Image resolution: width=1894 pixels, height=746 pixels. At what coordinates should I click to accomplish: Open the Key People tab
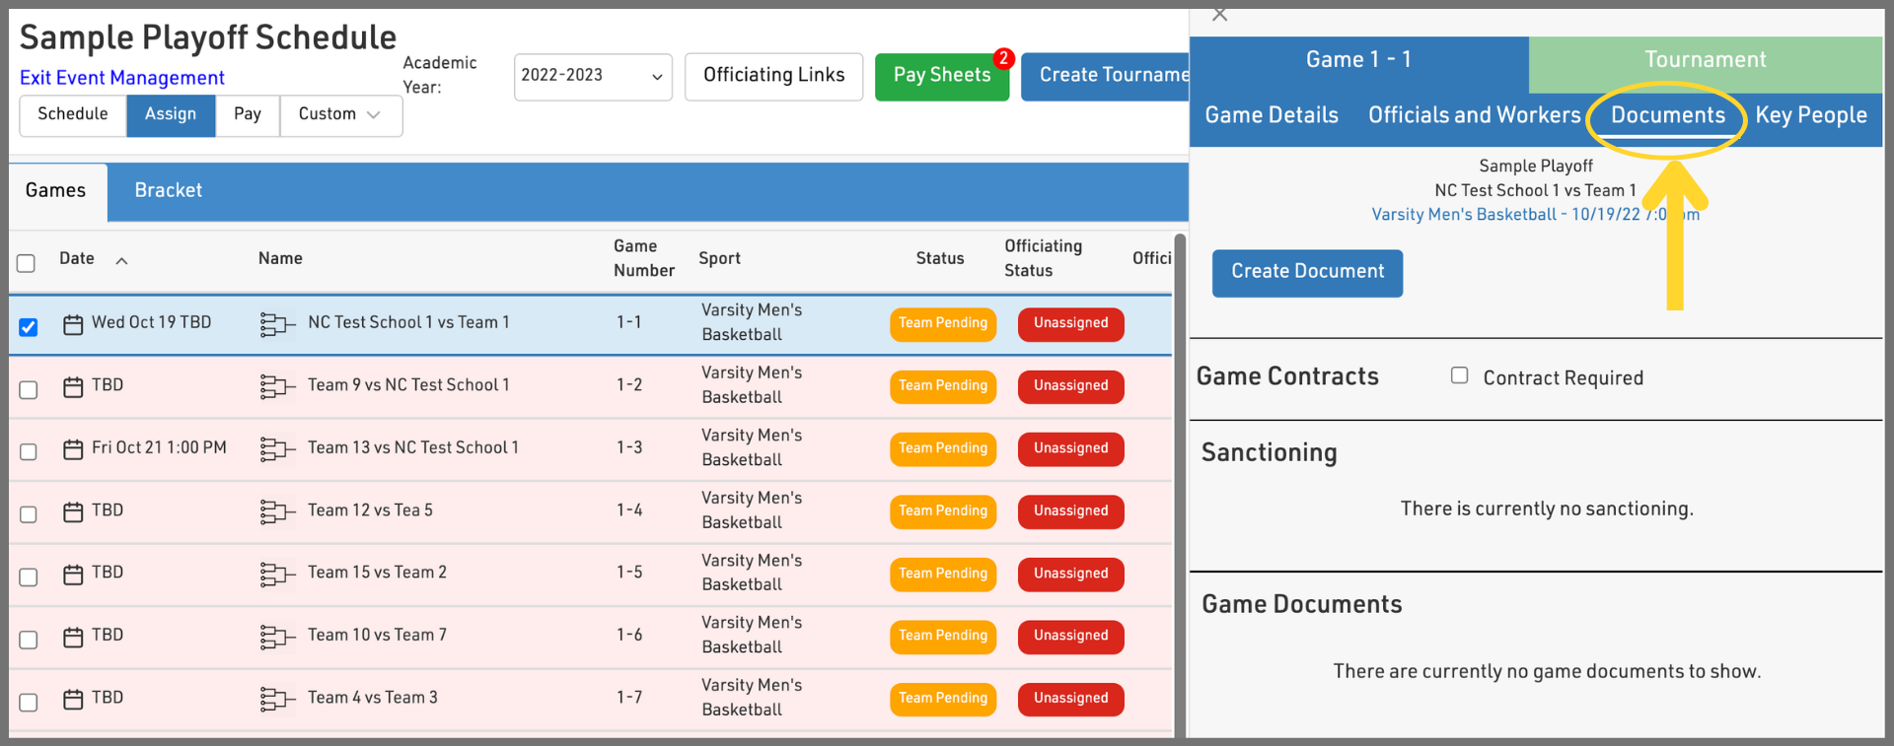1810,115
